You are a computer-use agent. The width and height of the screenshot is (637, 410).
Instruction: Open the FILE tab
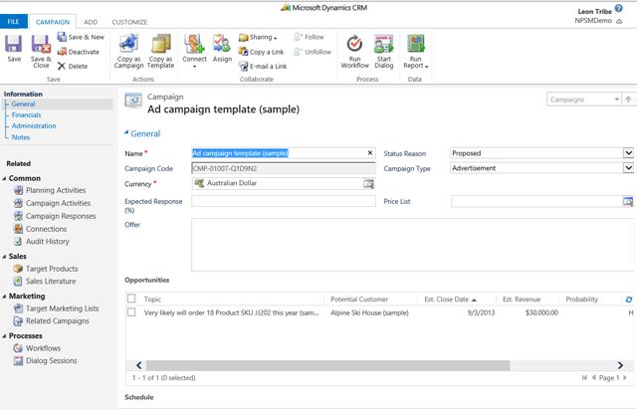(13, 22)
